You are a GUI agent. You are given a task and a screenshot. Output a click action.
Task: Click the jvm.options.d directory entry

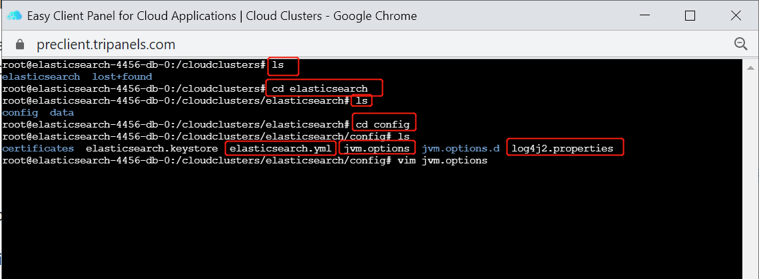(x=460, y=148)
